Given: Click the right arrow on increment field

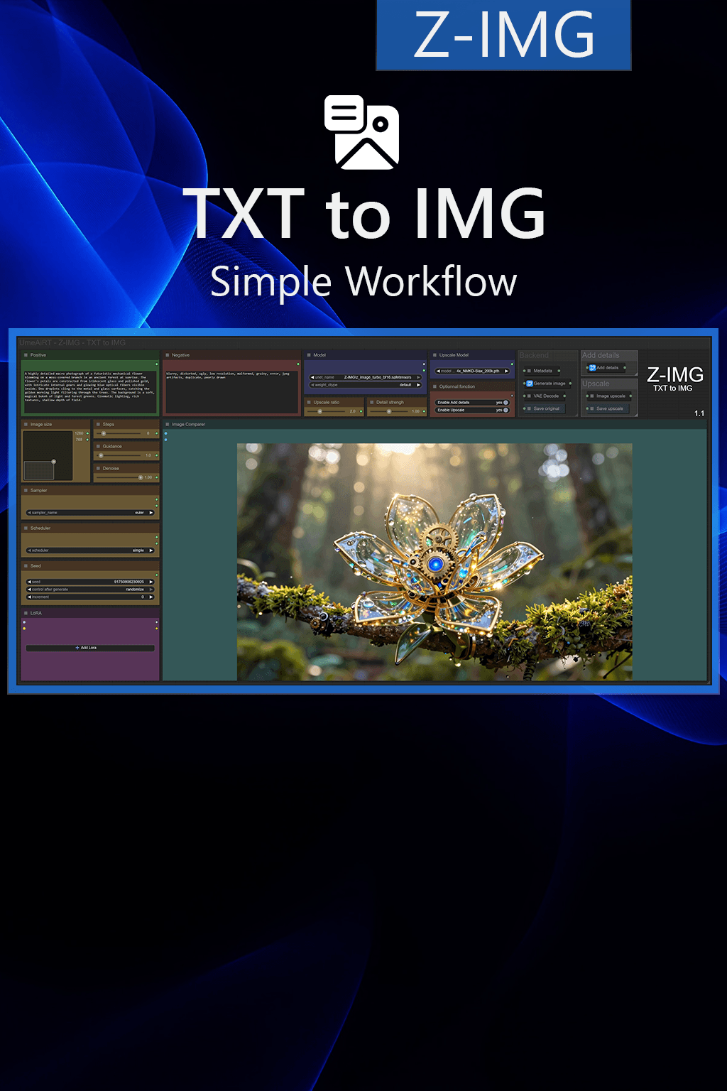Looking at the screenshot, I should pos(151,597).
